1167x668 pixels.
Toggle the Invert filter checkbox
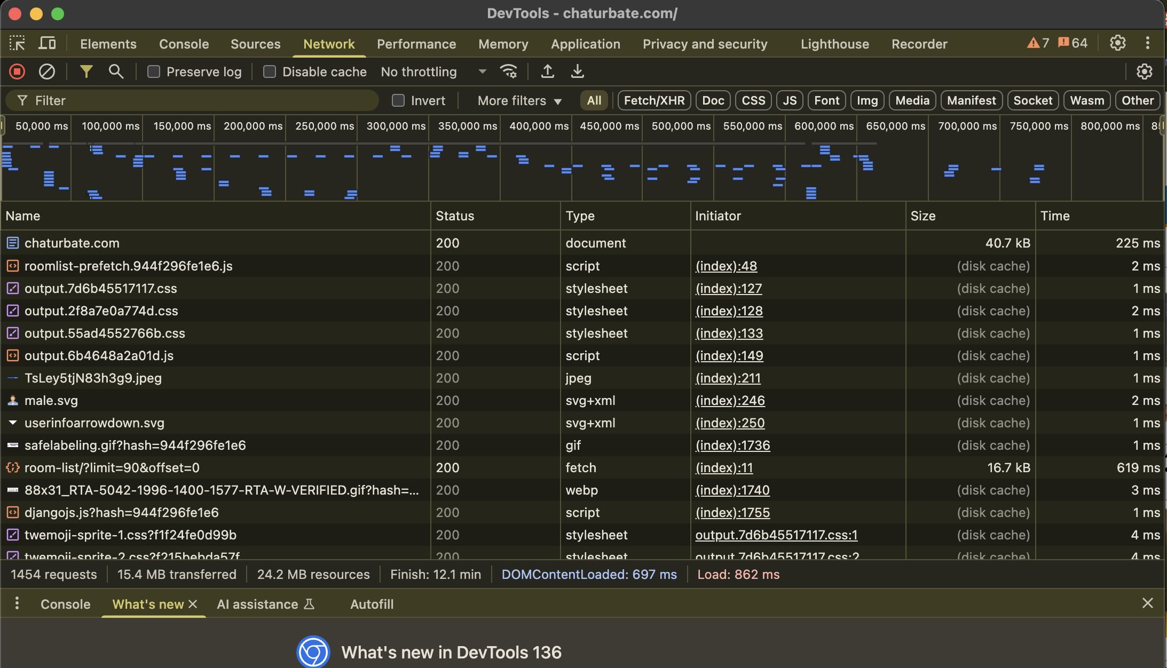click(398, 100)
